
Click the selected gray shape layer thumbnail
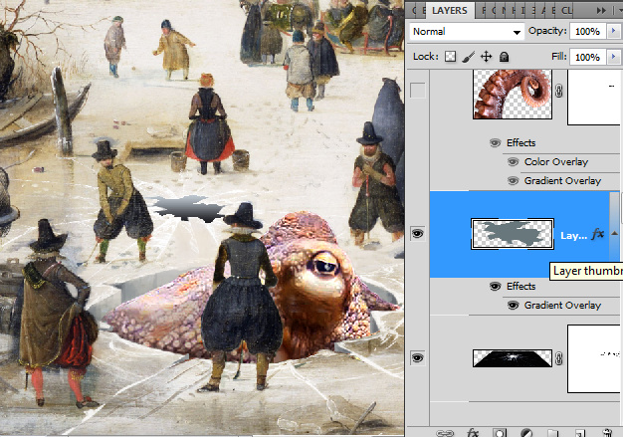[513, 234]
